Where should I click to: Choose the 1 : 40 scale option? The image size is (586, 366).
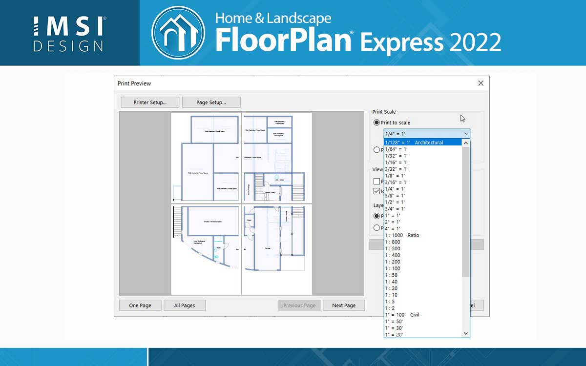tap(423, 282)
